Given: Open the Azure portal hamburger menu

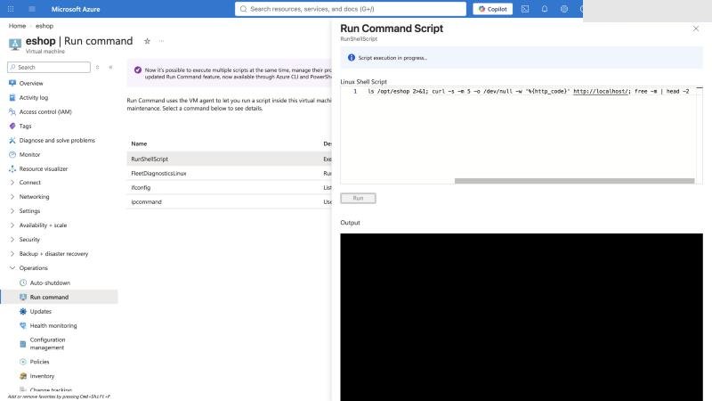Looking at the screenshot, I should [x=32, y=9].
